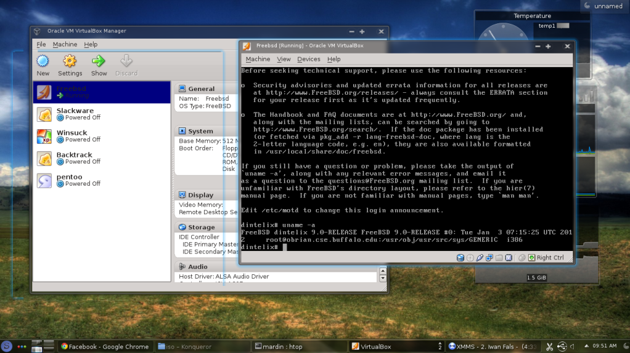Click the Audio section speaker icon
The width and height of the screenshot is (630, 353).
point(182,266)
